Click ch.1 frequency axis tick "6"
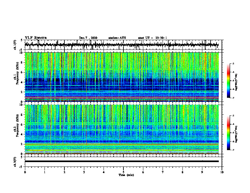 22,72
